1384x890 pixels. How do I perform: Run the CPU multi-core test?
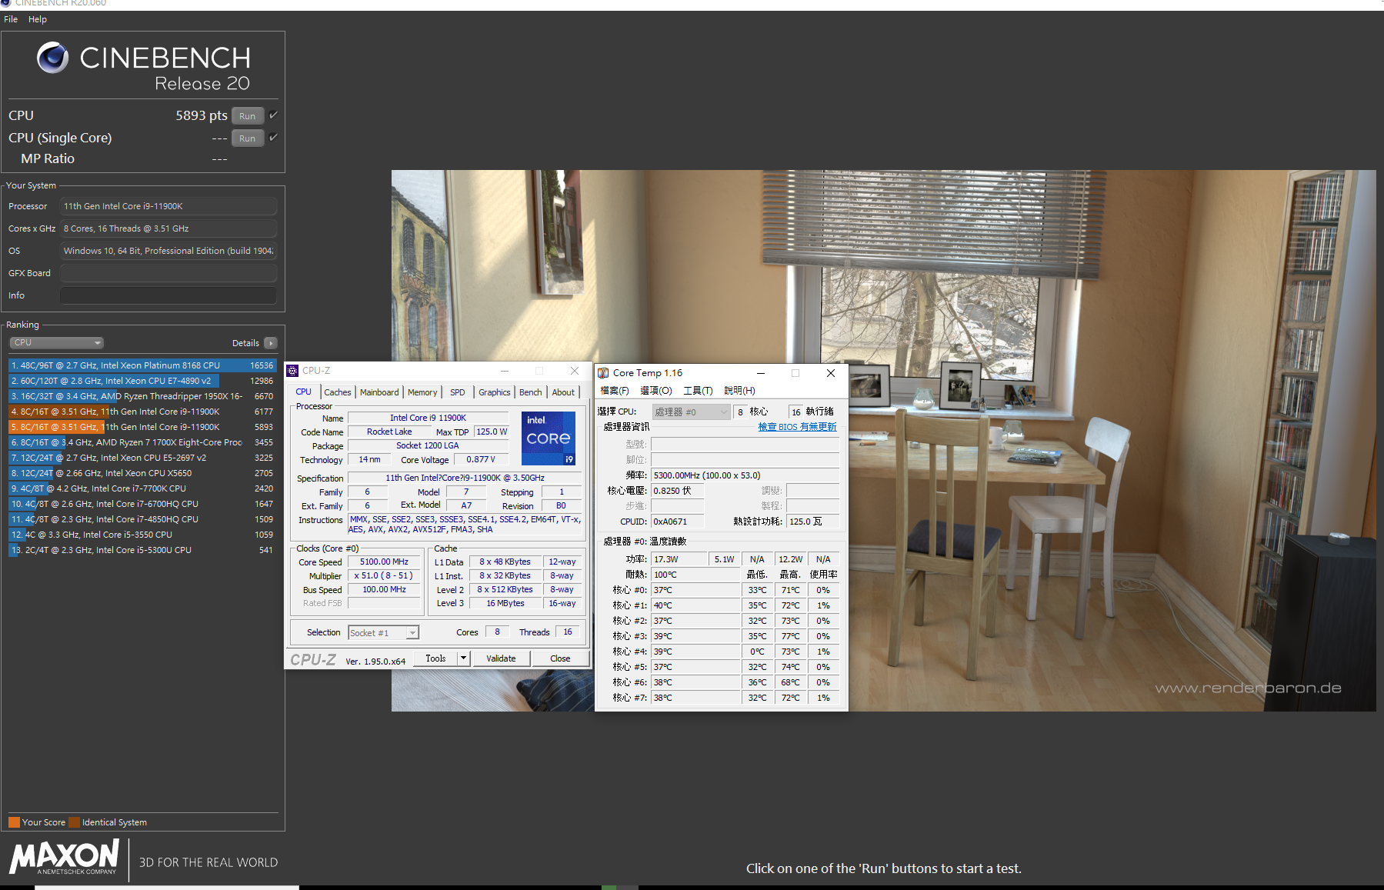(247, 116)
